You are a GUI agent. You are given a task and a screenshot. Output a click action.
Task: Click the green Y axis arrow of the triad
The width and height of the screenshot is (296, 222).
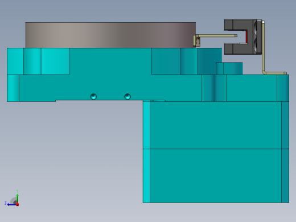point(17,198)
